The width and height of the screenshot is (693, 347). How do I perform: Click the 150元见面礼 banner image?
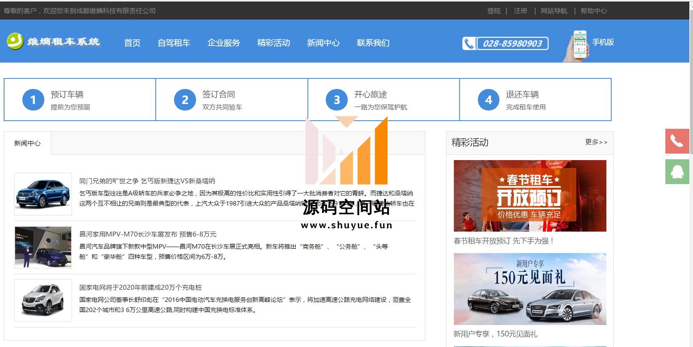tap(530, 289)
